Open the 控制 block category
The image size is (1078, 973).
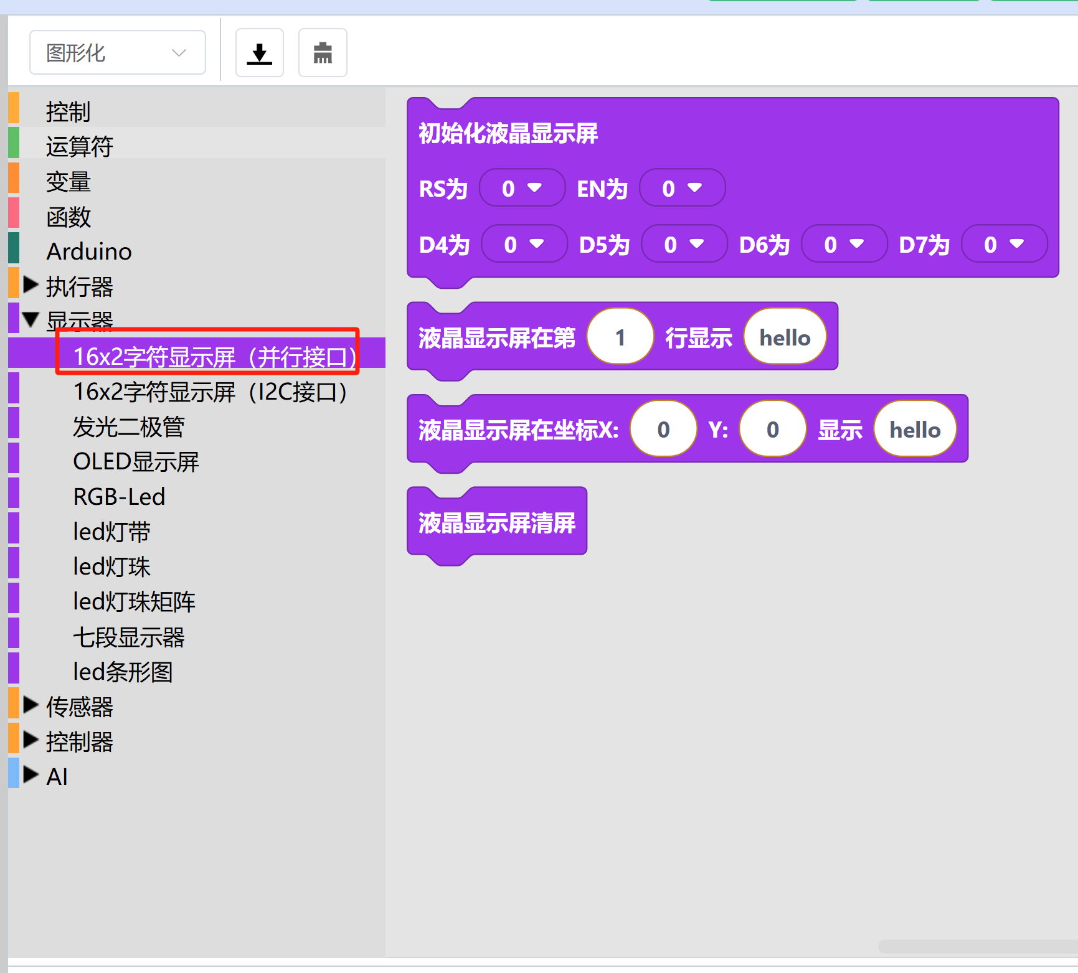click(x=69, y=112)
